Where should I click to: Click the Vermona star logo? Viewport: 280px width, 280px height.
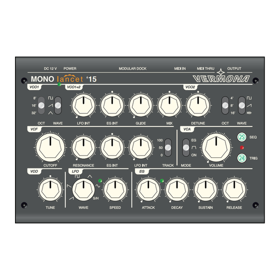click(221, 72)
